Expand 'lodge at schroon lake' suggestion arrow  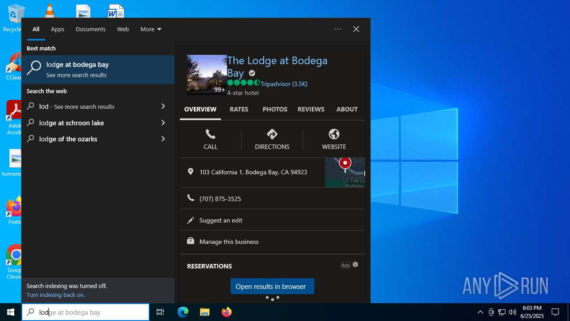click(163, 123)
